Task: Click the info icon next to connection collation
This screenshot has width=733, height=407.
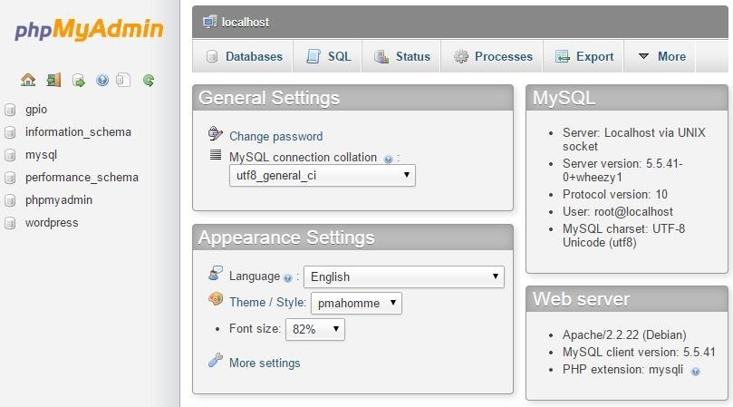Action: click(388, 159)
